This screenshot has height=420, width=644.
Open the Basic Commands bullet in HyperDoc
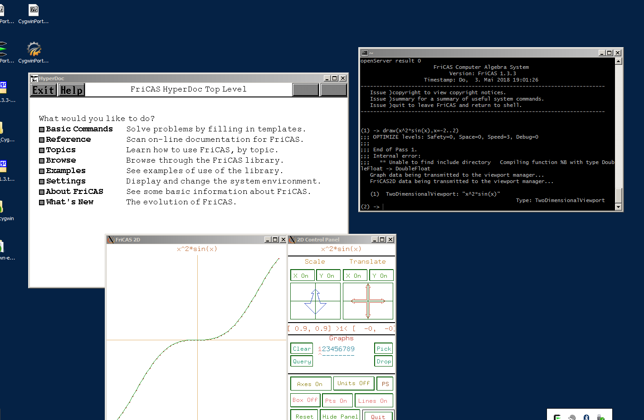pyautogui.click(x=42, y=130)
